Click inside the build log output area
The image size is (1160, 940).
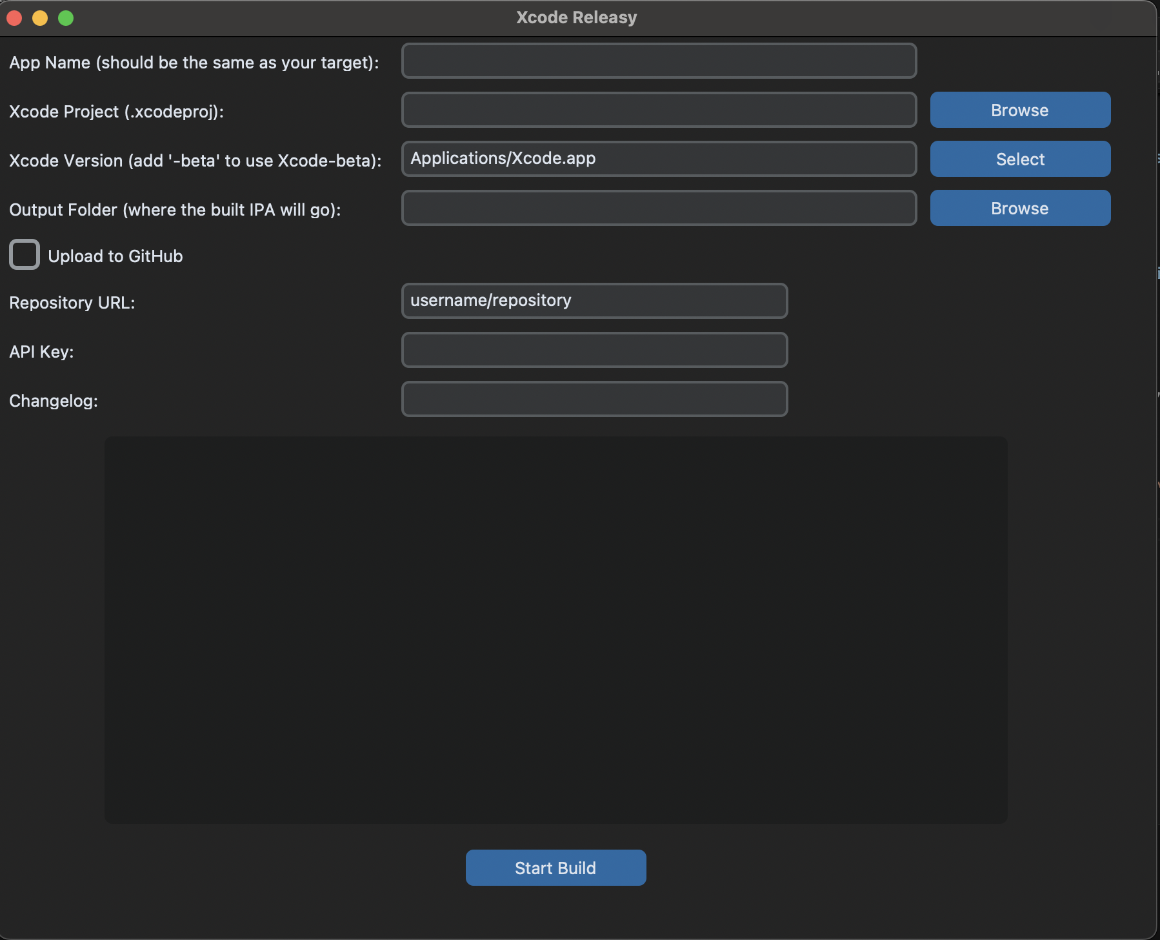click(x=555, y=629)
